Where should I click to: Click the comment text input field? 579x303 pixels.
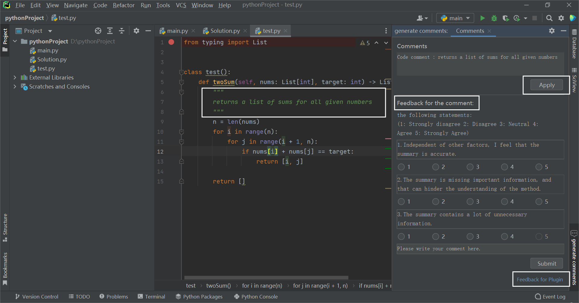tap(480, 249)
